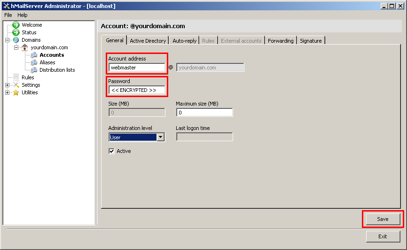Click the Maximum size (MB) field
Viewport: 407px width, 250px height.
click(x=204, y=113)
